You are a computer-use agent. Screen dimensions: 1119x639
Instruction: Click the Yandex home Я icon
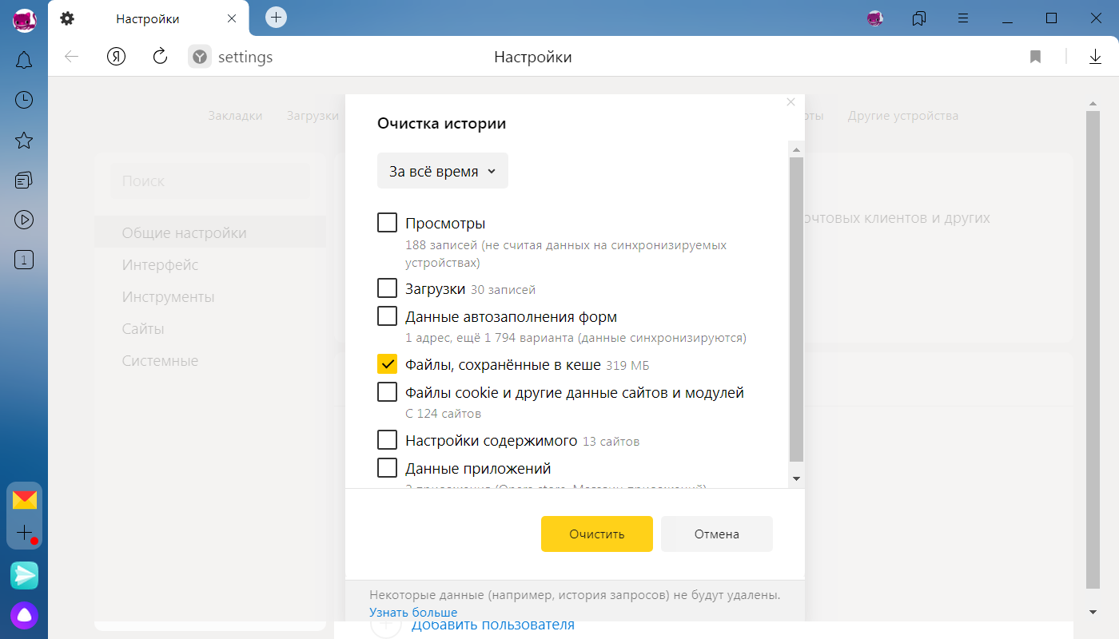tap(117, 57)
